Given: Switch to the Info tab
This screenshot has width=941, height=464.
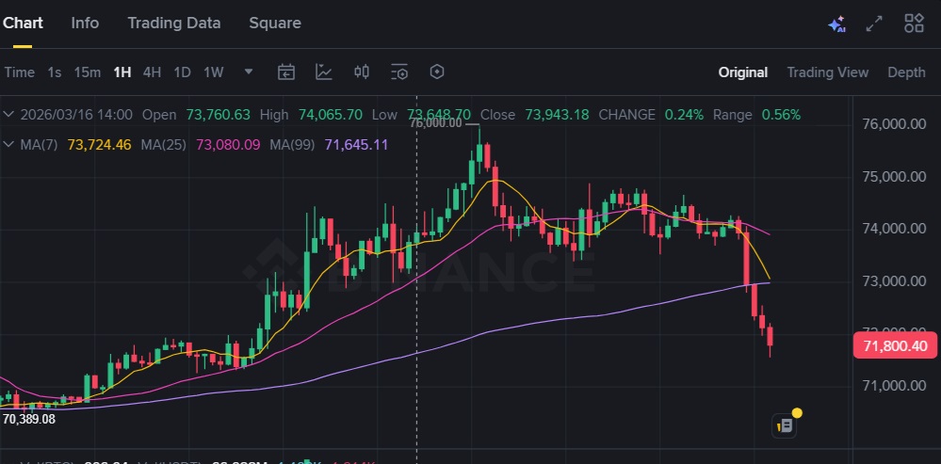Looking at the screenshot, I should point(85,24).
